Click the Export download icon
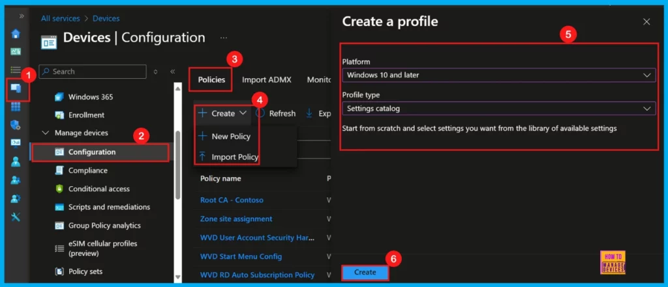 (309, 113)
